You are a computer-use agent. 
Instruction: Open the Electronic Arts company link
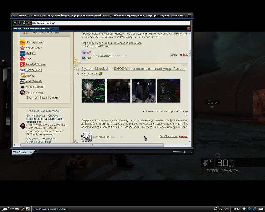point(34,92)
